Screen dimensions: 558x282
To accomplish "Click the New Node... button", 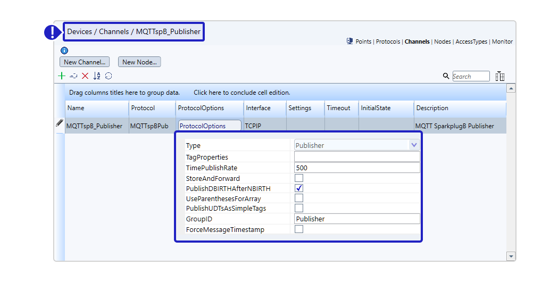I will tap(139, 62).
